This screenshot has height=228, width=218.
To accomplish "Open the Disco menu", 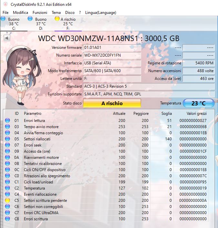I will 70,13.
